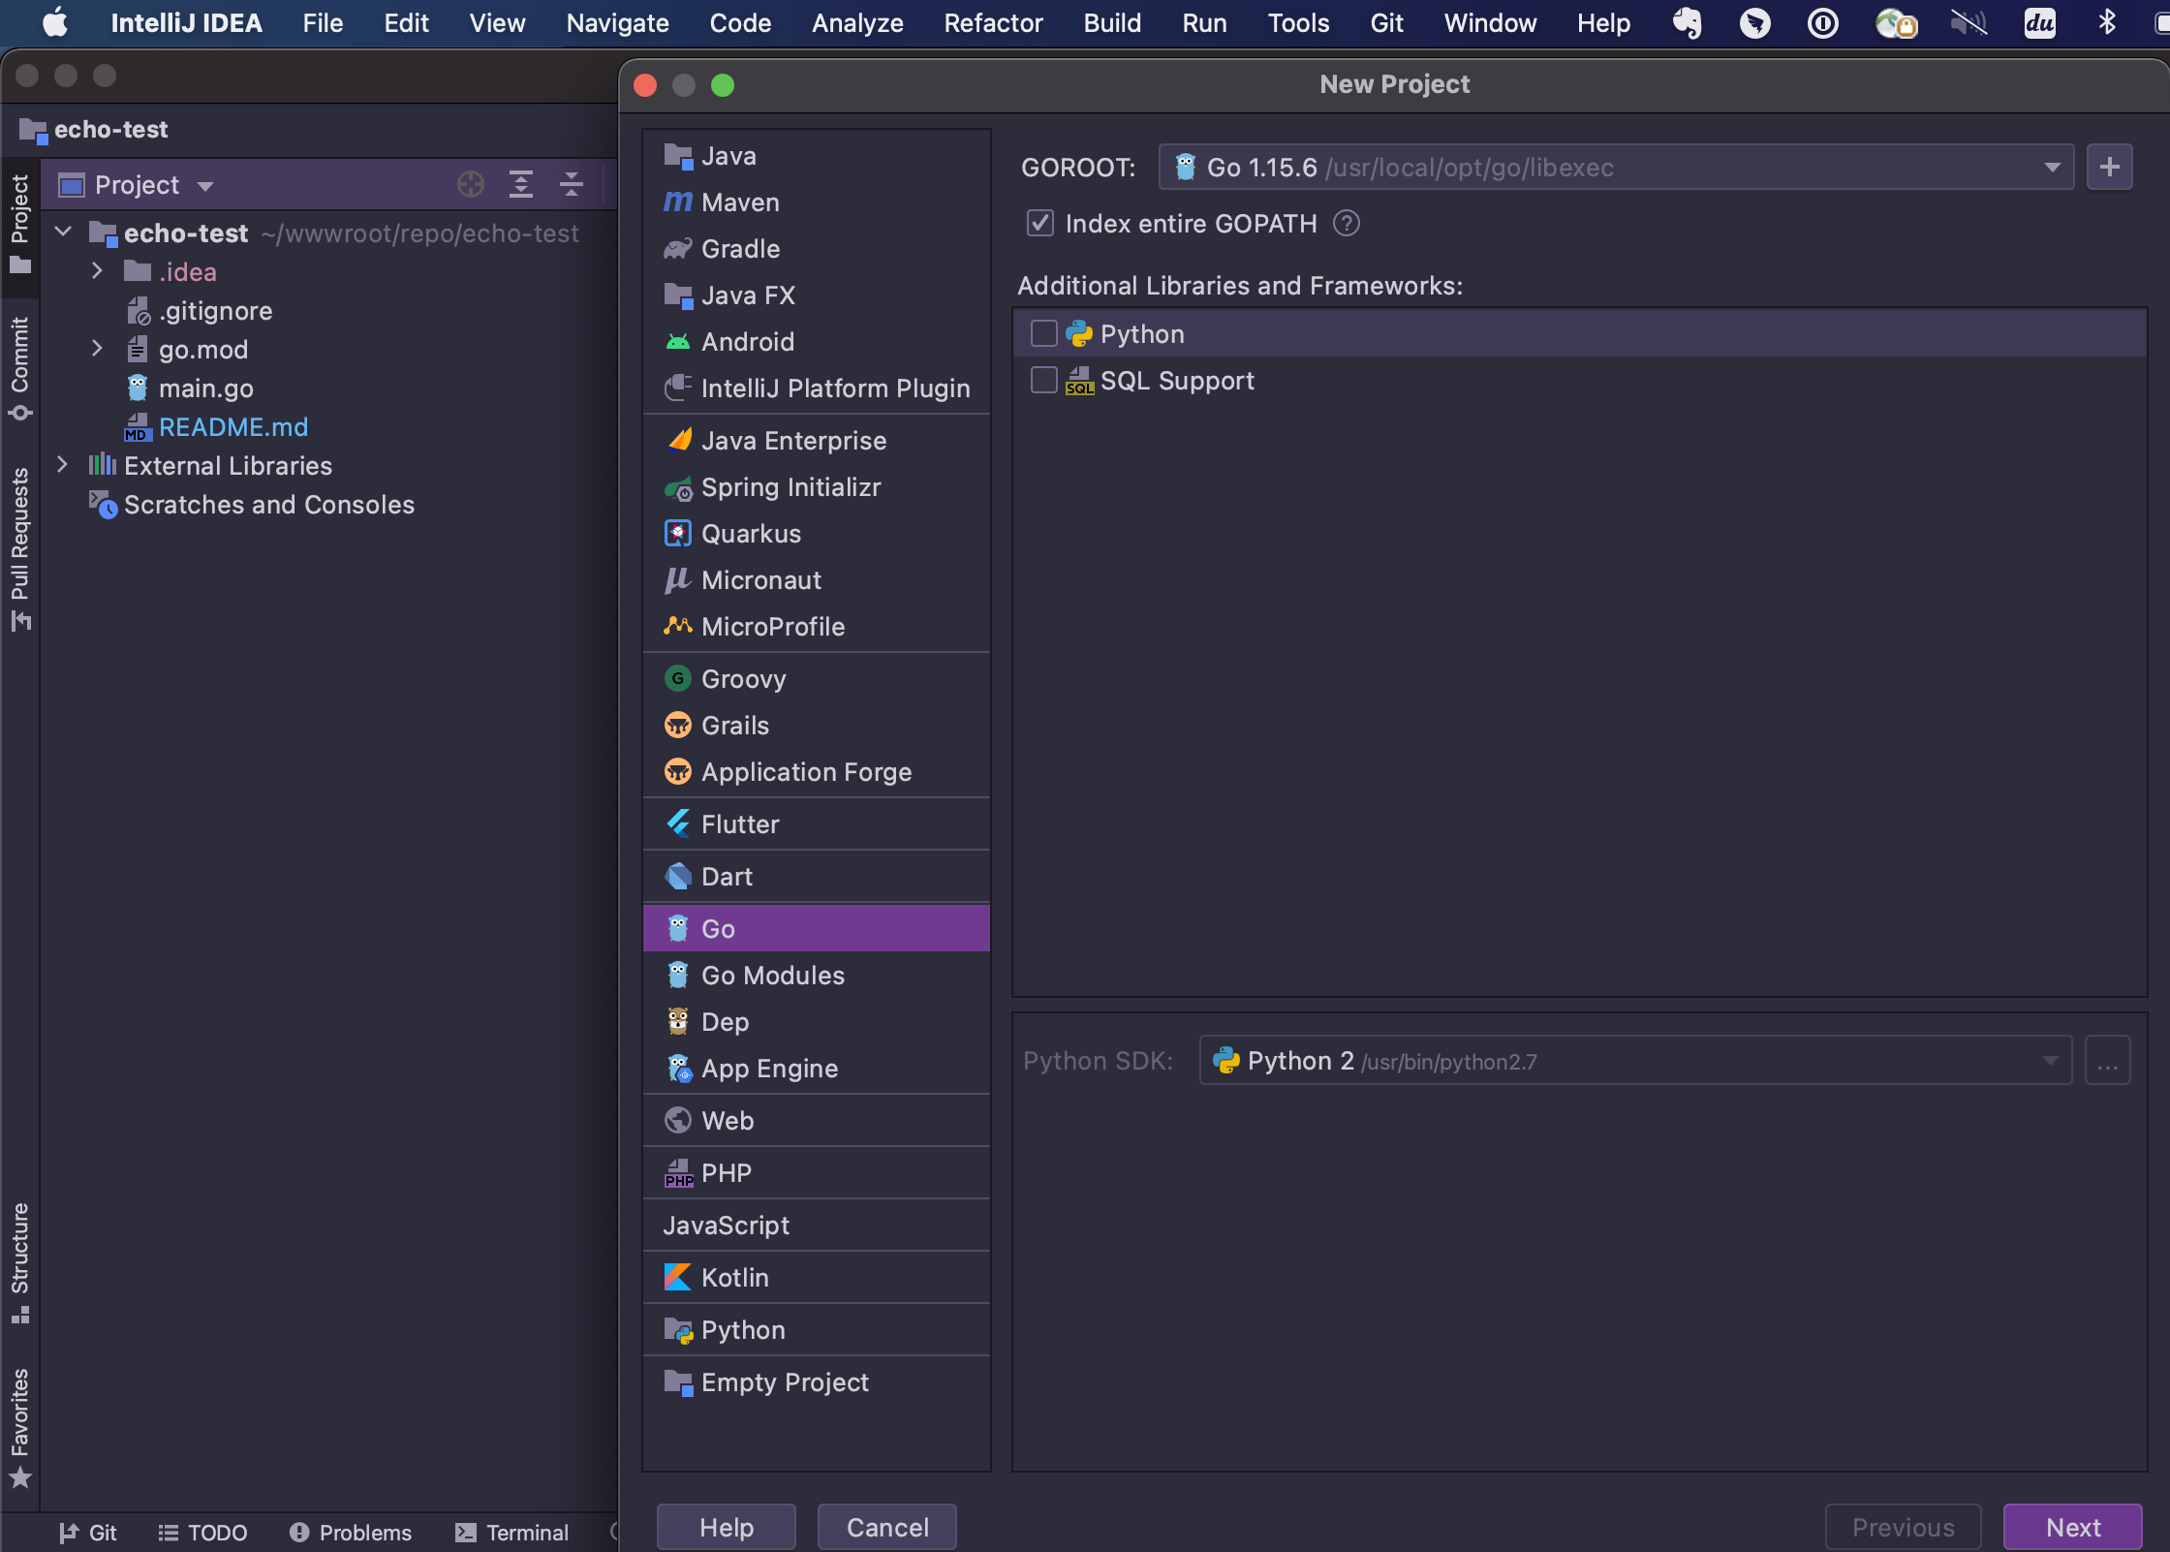Screen dimensions: 2170x1552
Task: Open help tooltip for Index entire GOPATH
Action: (x=1347, y=224)
